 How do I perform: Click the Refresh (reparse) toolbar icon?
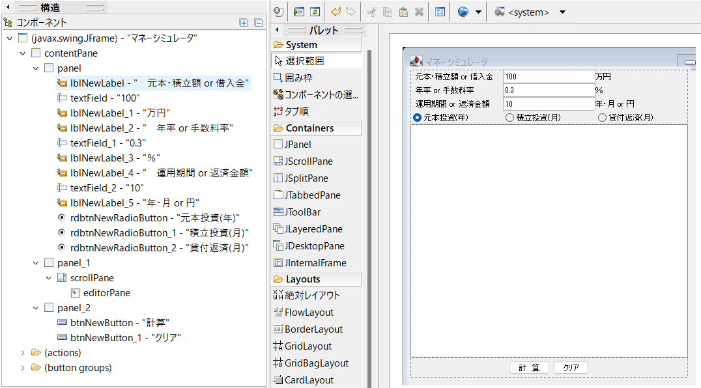(x=315, y=12)
